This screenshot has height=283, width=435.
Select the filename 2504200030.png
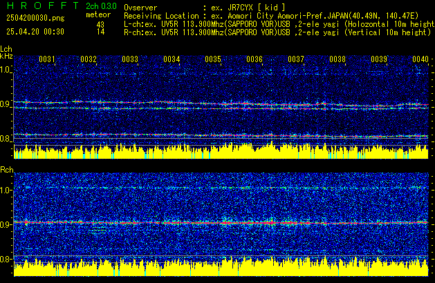click(x=35, y=18)
